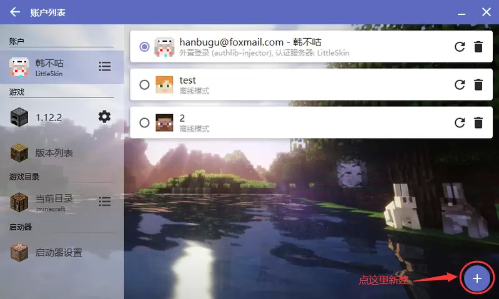Image resolution: width=499 pixels, height=299 pixels.
Task: Click the bookshelf icon for 版本列表
Action: pyautogui.click(x=19, y=153)
